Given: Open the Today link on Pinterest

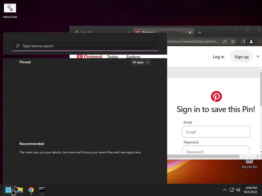Looking at the screenshot, I should coord(113,57).
